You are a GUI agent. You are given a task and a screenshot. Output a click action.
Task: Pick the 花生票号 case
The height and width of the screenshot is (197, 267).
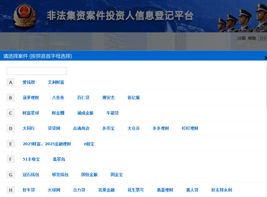136,190
